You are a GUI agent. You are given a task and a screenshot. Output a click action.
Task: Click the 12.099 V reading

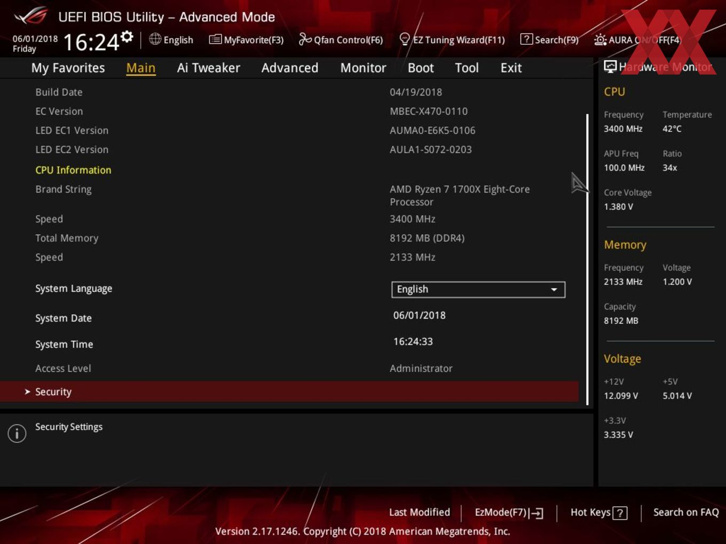click(621, 396)
